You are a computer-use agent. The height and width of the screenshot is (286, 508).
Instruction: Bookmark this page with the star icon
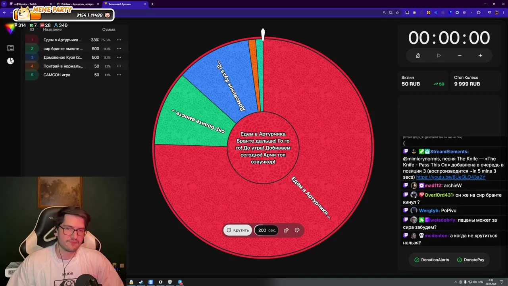pyautogui.click(x=397, y=12)
